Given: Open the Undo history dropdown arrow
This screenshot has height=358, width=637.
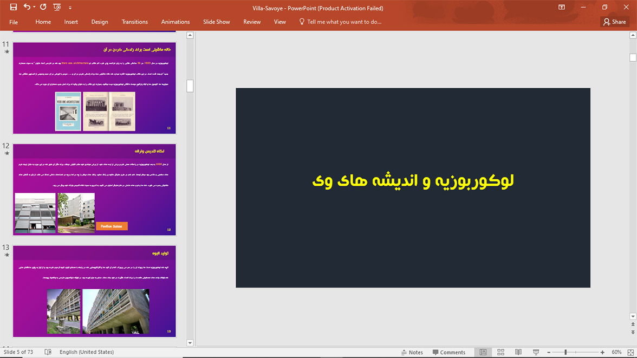Looking at the screenshot, I should pos(34,7).
